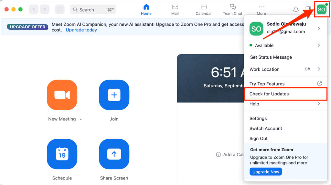Open Try Top Features
This screenshot has height=185, width=331.
coord(285,84)
